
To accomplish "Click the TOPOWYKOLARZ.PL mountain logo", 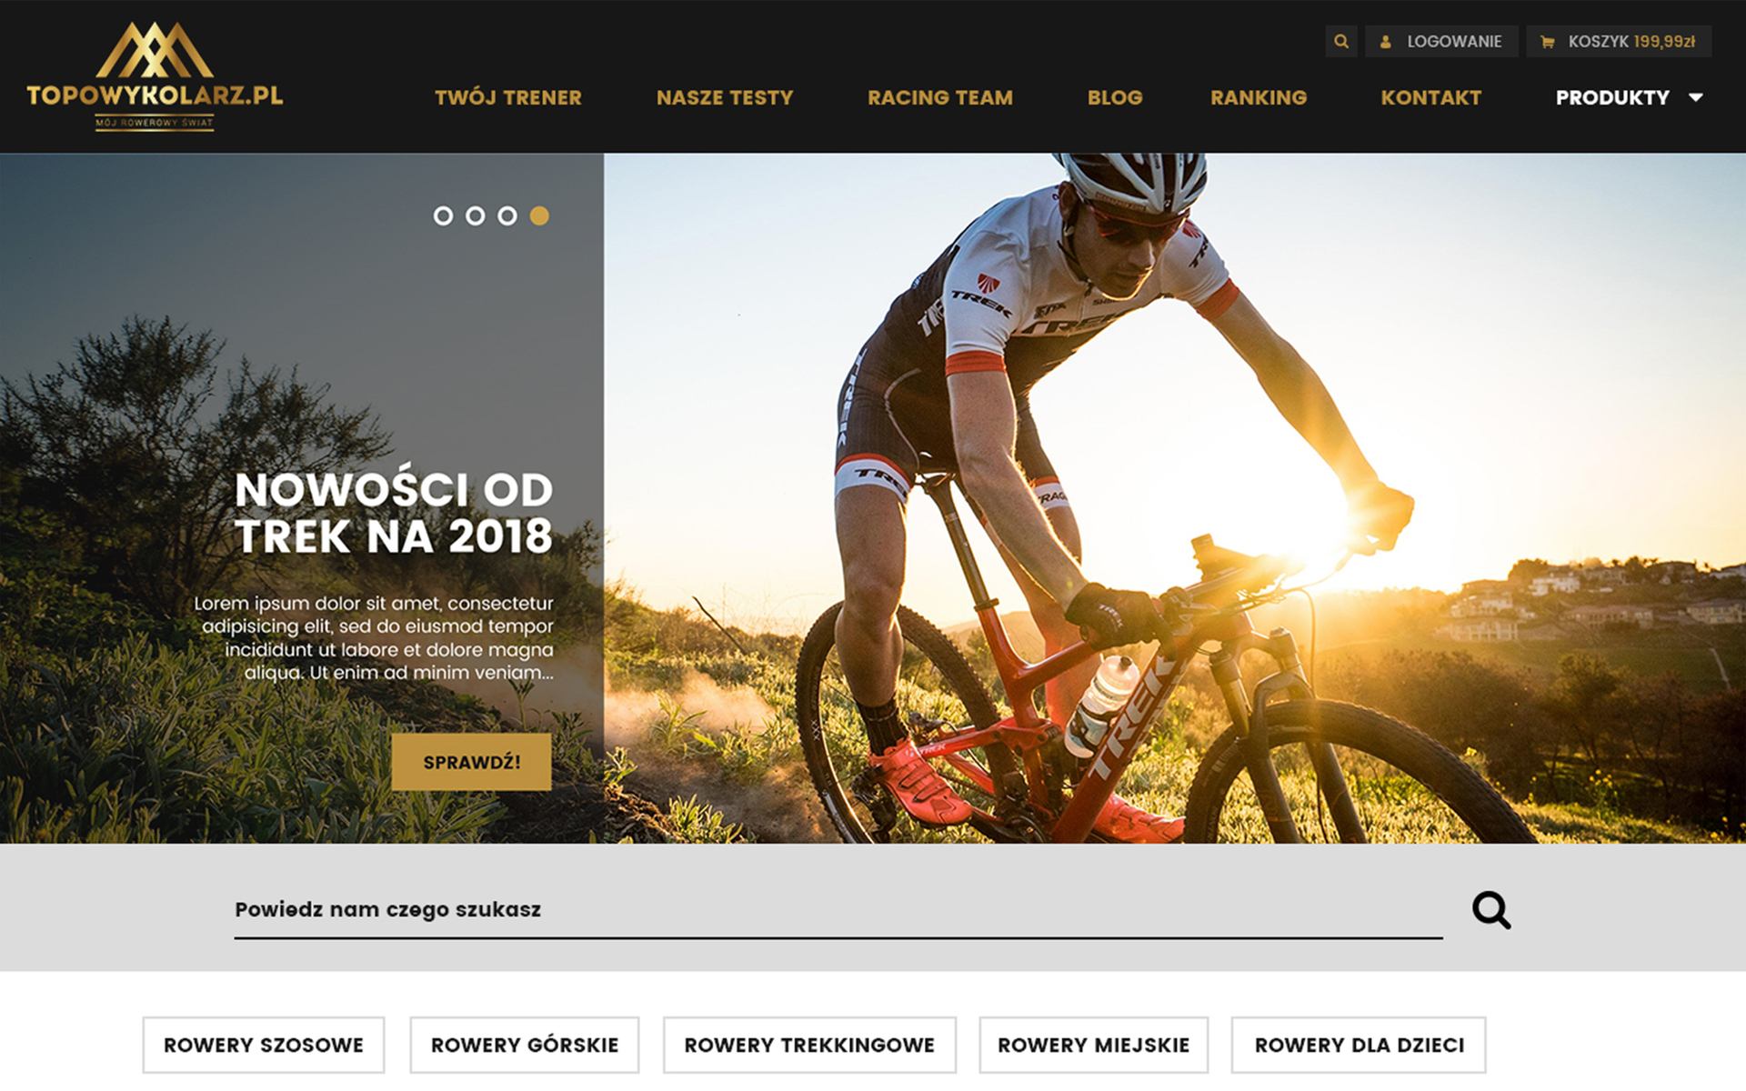I will [155, 77].
